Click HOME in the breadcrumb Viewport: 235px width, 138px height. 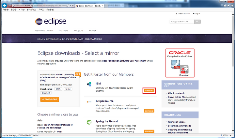click(x=40, y=39)
